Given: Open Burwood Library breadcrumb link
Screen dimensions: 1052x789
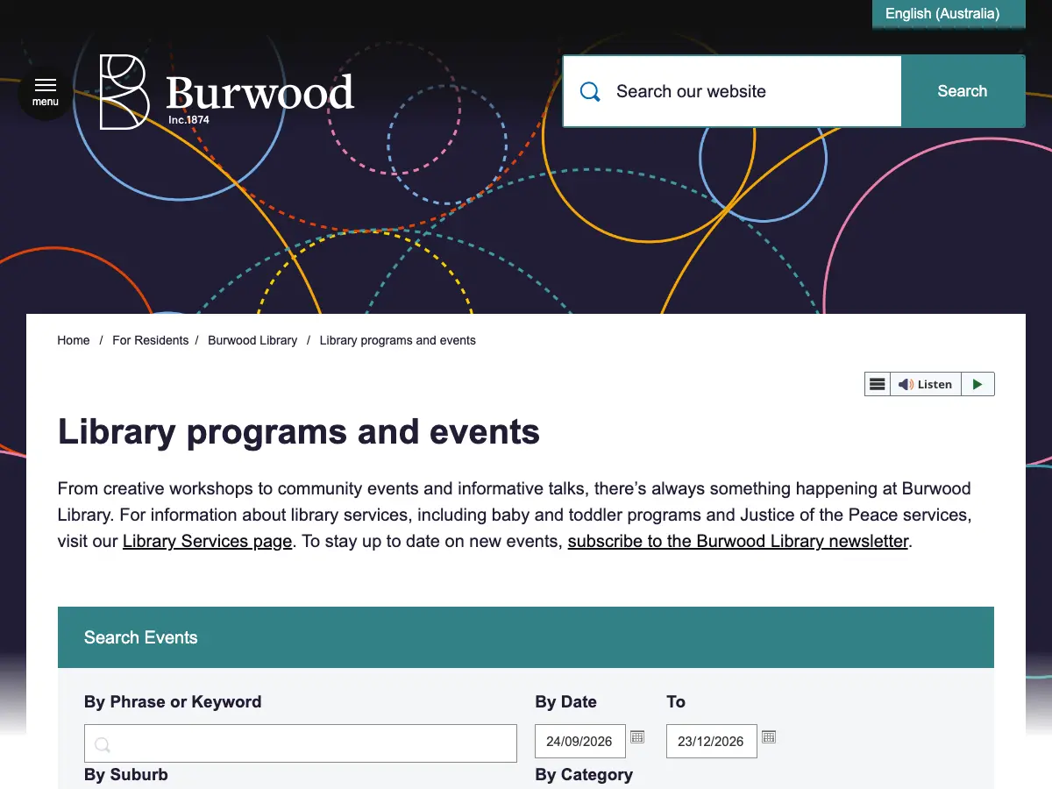Looking at the screenshot, I should pos(252,340).
